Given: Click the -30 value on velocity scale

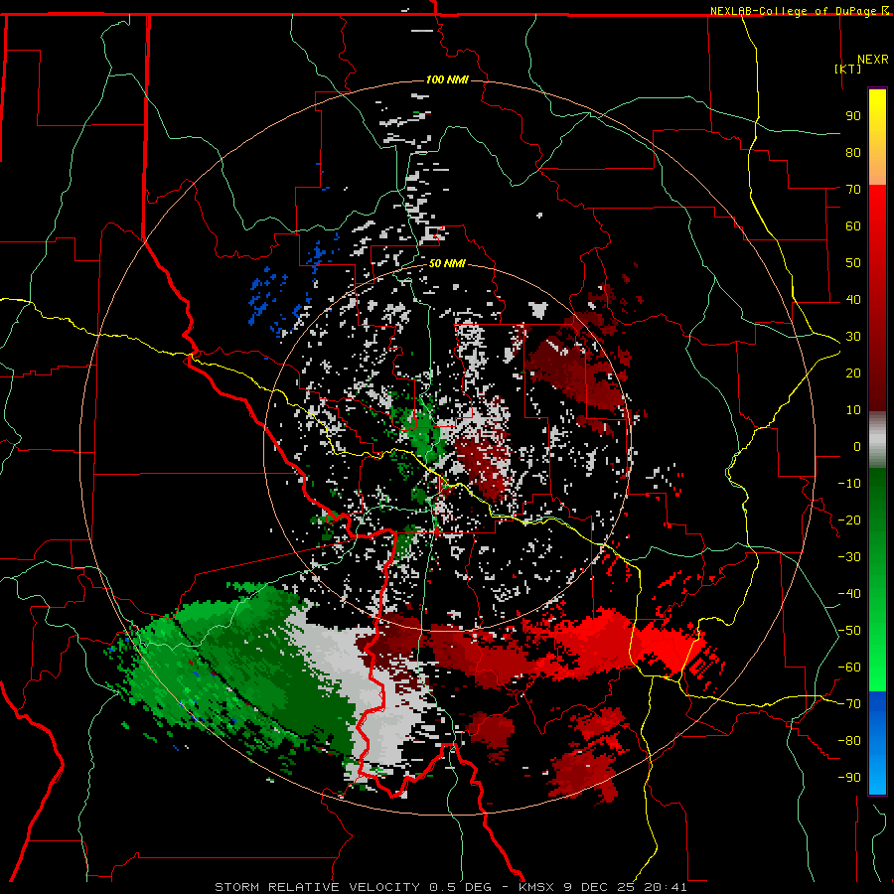Looking at the screenshot, I should click(849, 557).
